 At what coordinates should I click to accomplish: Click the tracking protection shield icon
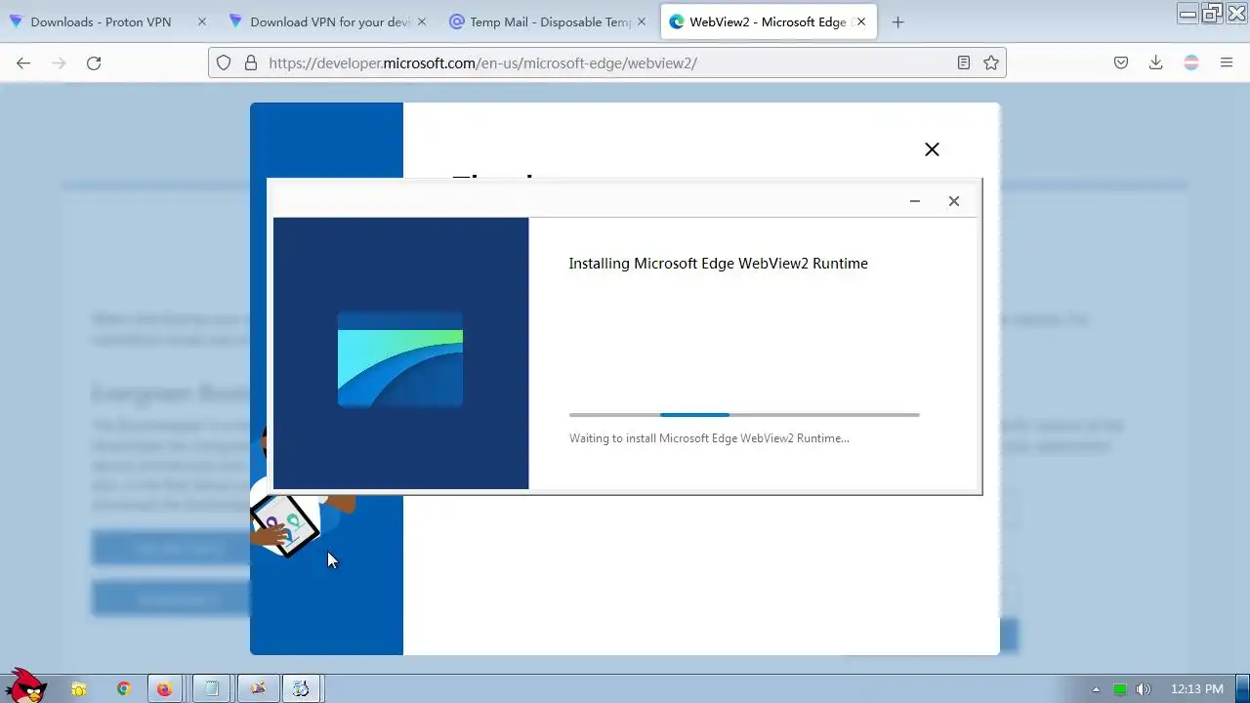224,62
